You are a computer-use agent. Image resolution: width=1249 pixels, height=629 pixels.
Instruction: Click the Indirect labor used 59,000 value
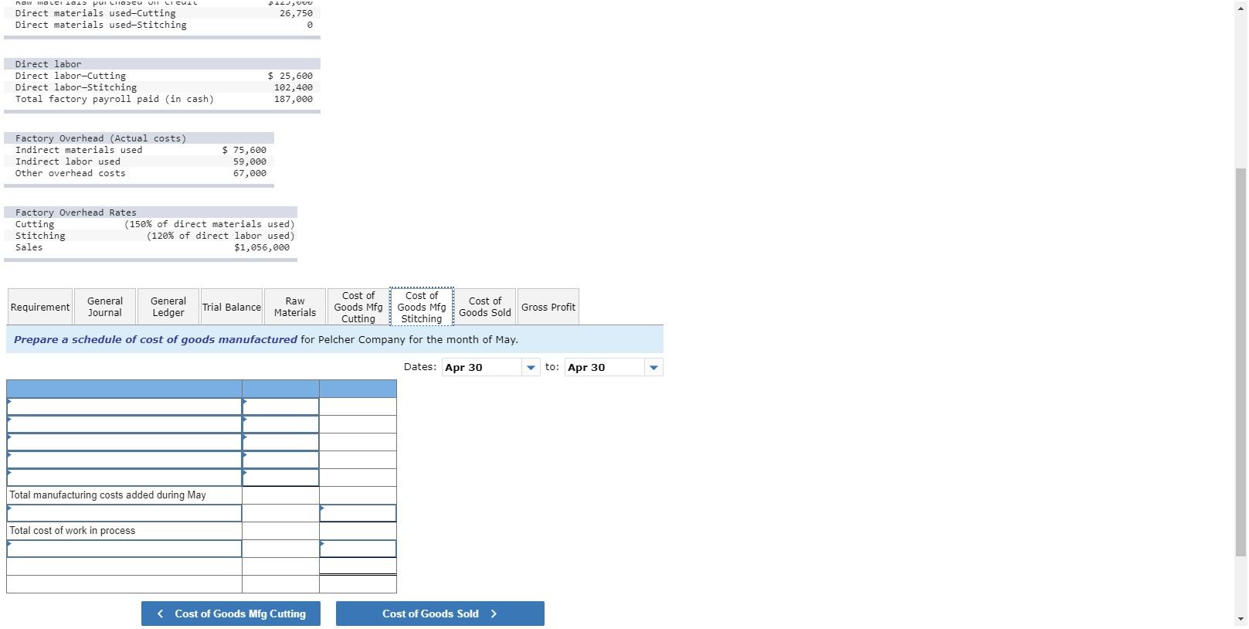249,161
